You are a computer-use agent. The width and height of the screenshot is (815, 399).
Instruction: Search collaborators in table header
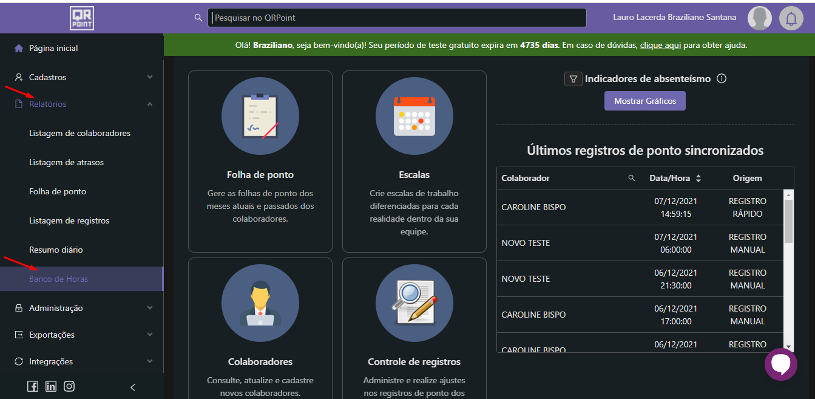(x=632, y=178)
